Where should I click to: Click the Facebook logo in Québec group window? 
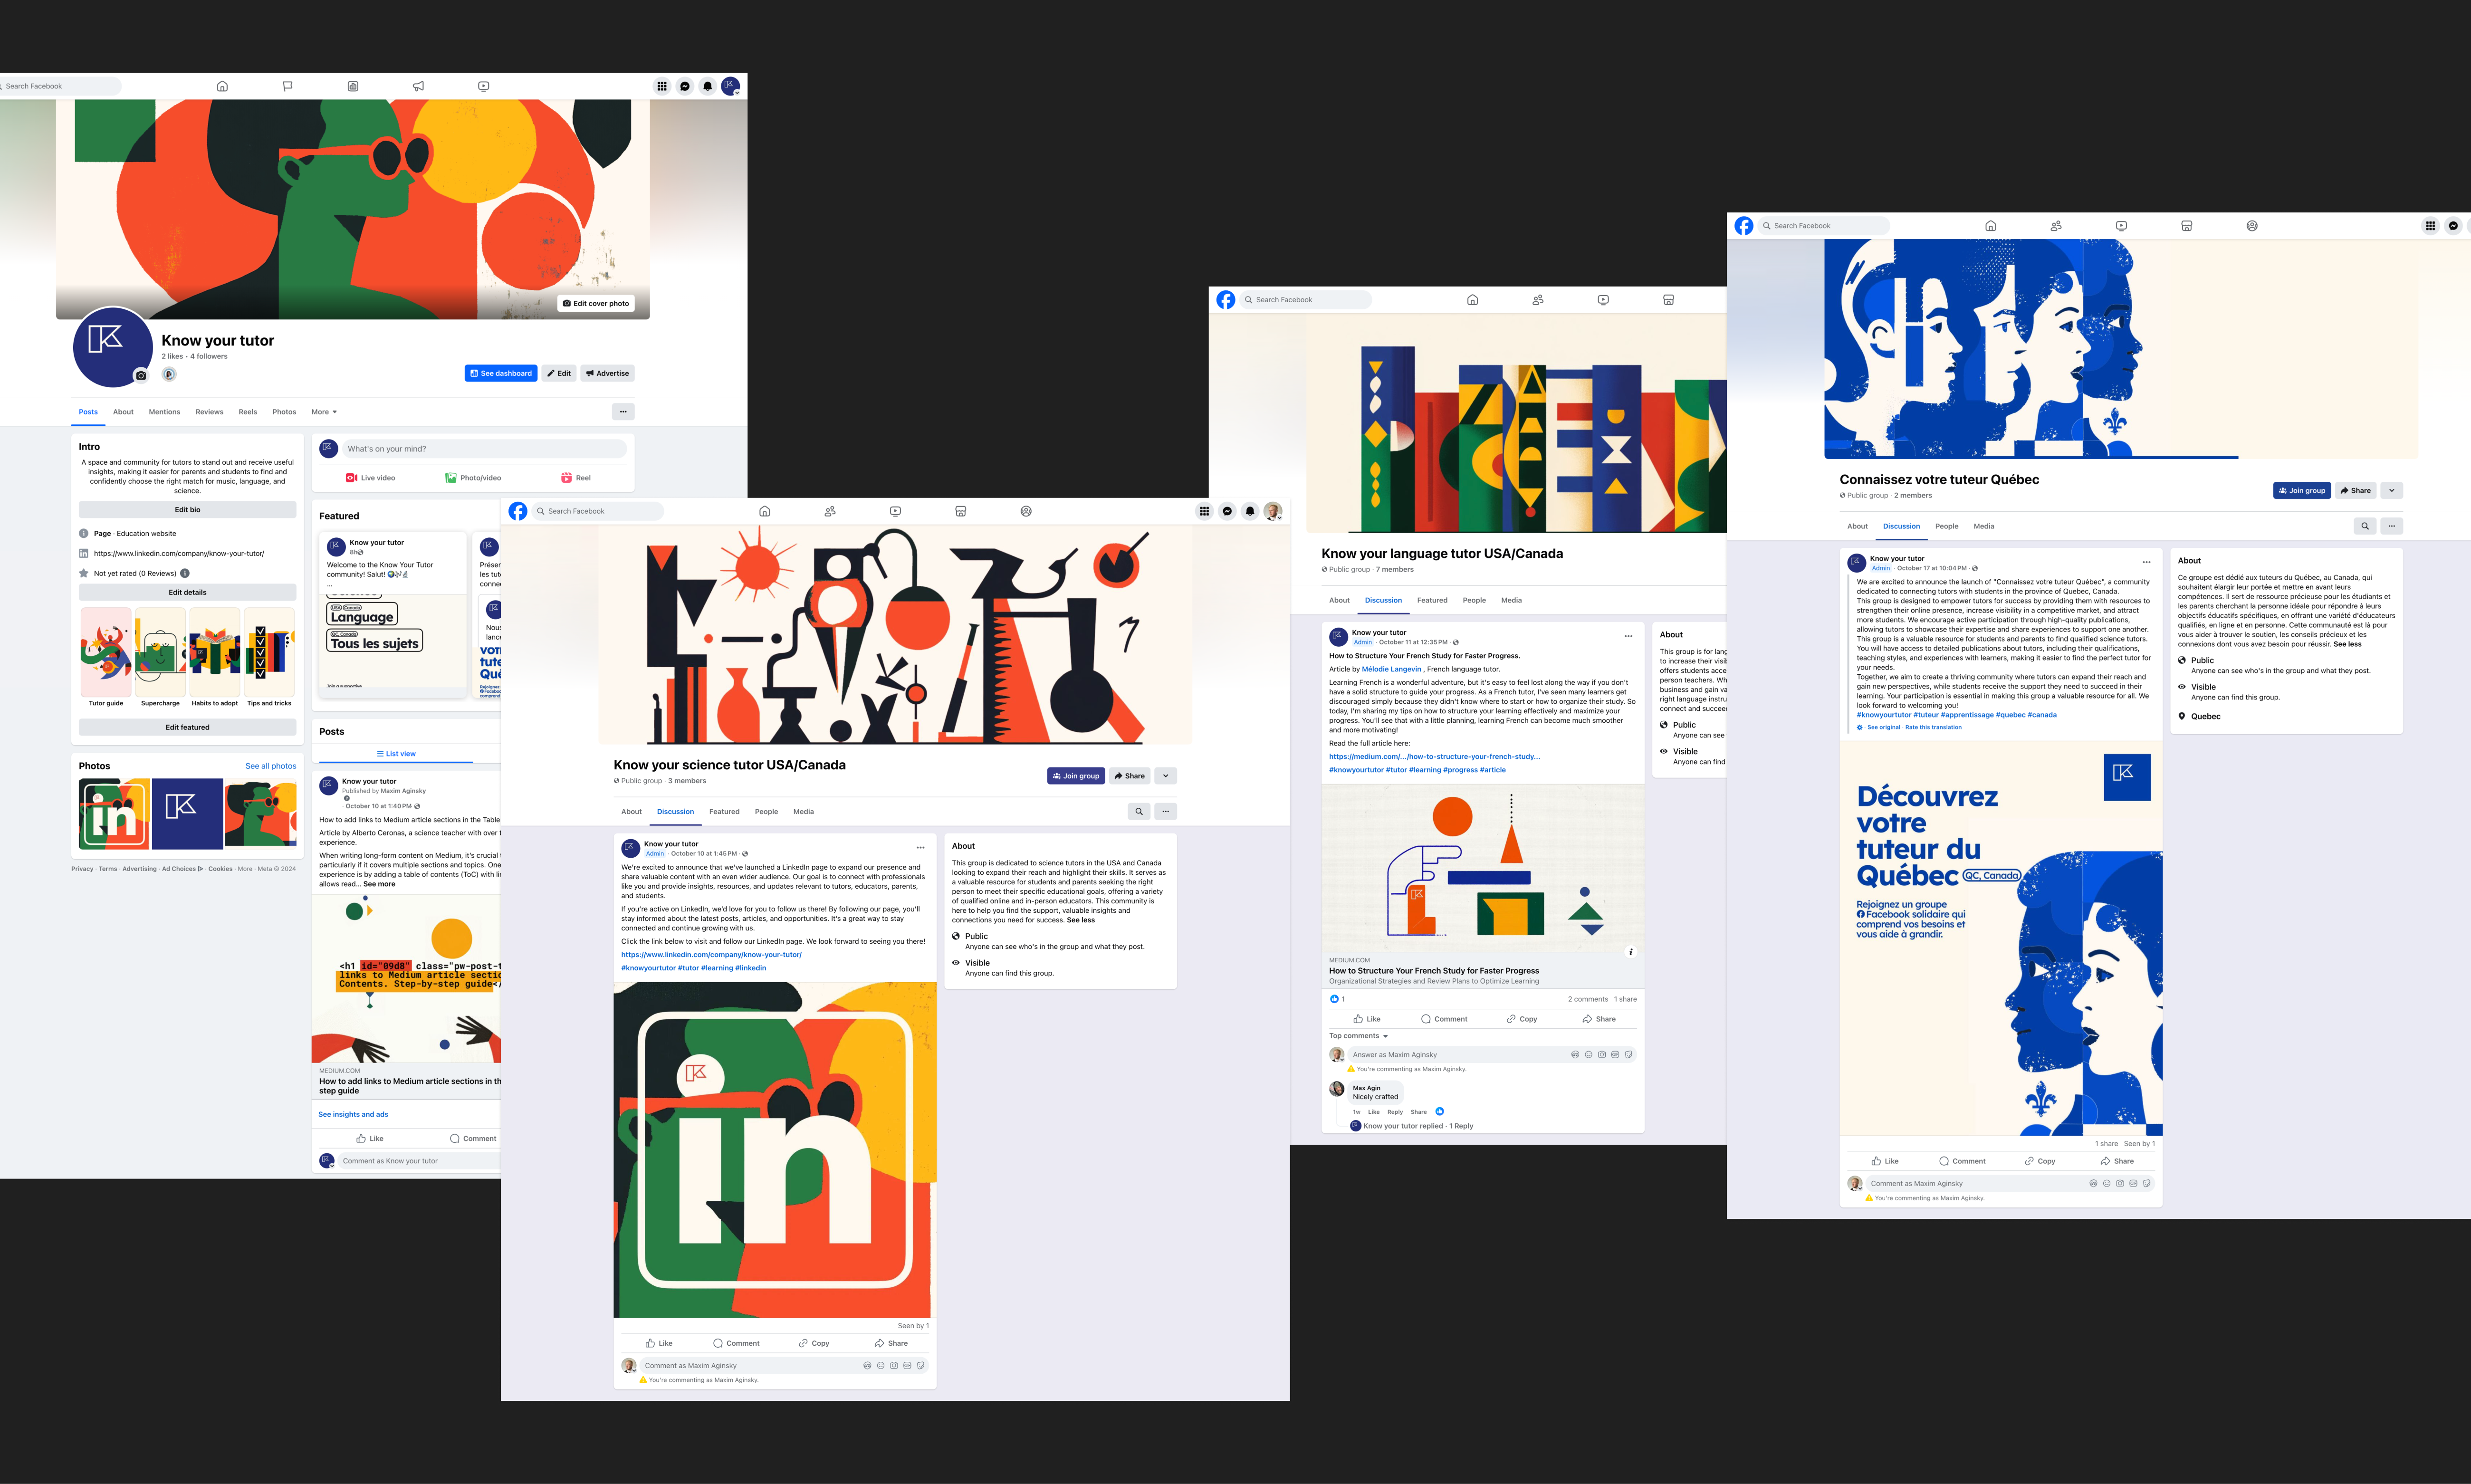click(1744, 226)
